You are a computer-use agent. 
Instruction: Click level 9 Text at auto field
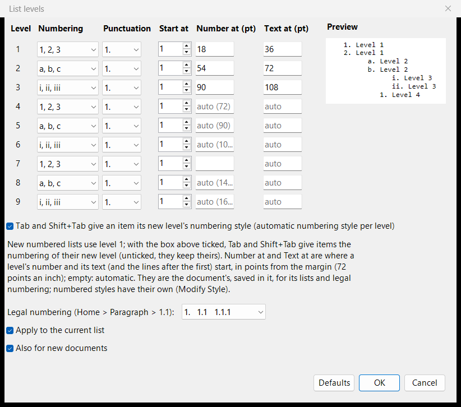click(x=283, y=202)
